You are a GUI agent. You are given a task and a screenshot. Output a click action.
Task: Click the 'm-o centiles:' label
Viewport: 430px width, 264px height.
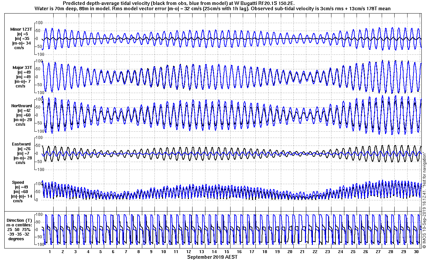pyautogui.click(x=20, y=225)
